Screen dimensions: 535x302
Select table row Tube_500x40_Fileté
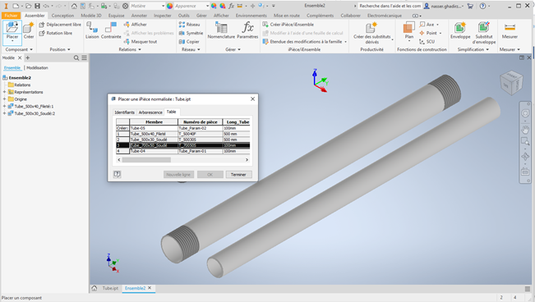click(x=183, y=134)
